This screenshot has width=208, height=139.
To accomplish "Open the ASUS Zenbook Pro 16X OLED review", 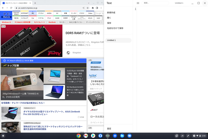I will pos(52,113).
